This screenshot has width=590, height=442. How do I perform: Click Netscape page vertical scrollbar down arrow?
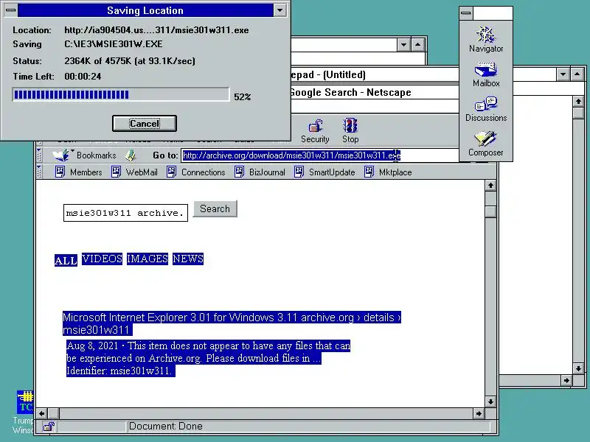pos(490,401)
